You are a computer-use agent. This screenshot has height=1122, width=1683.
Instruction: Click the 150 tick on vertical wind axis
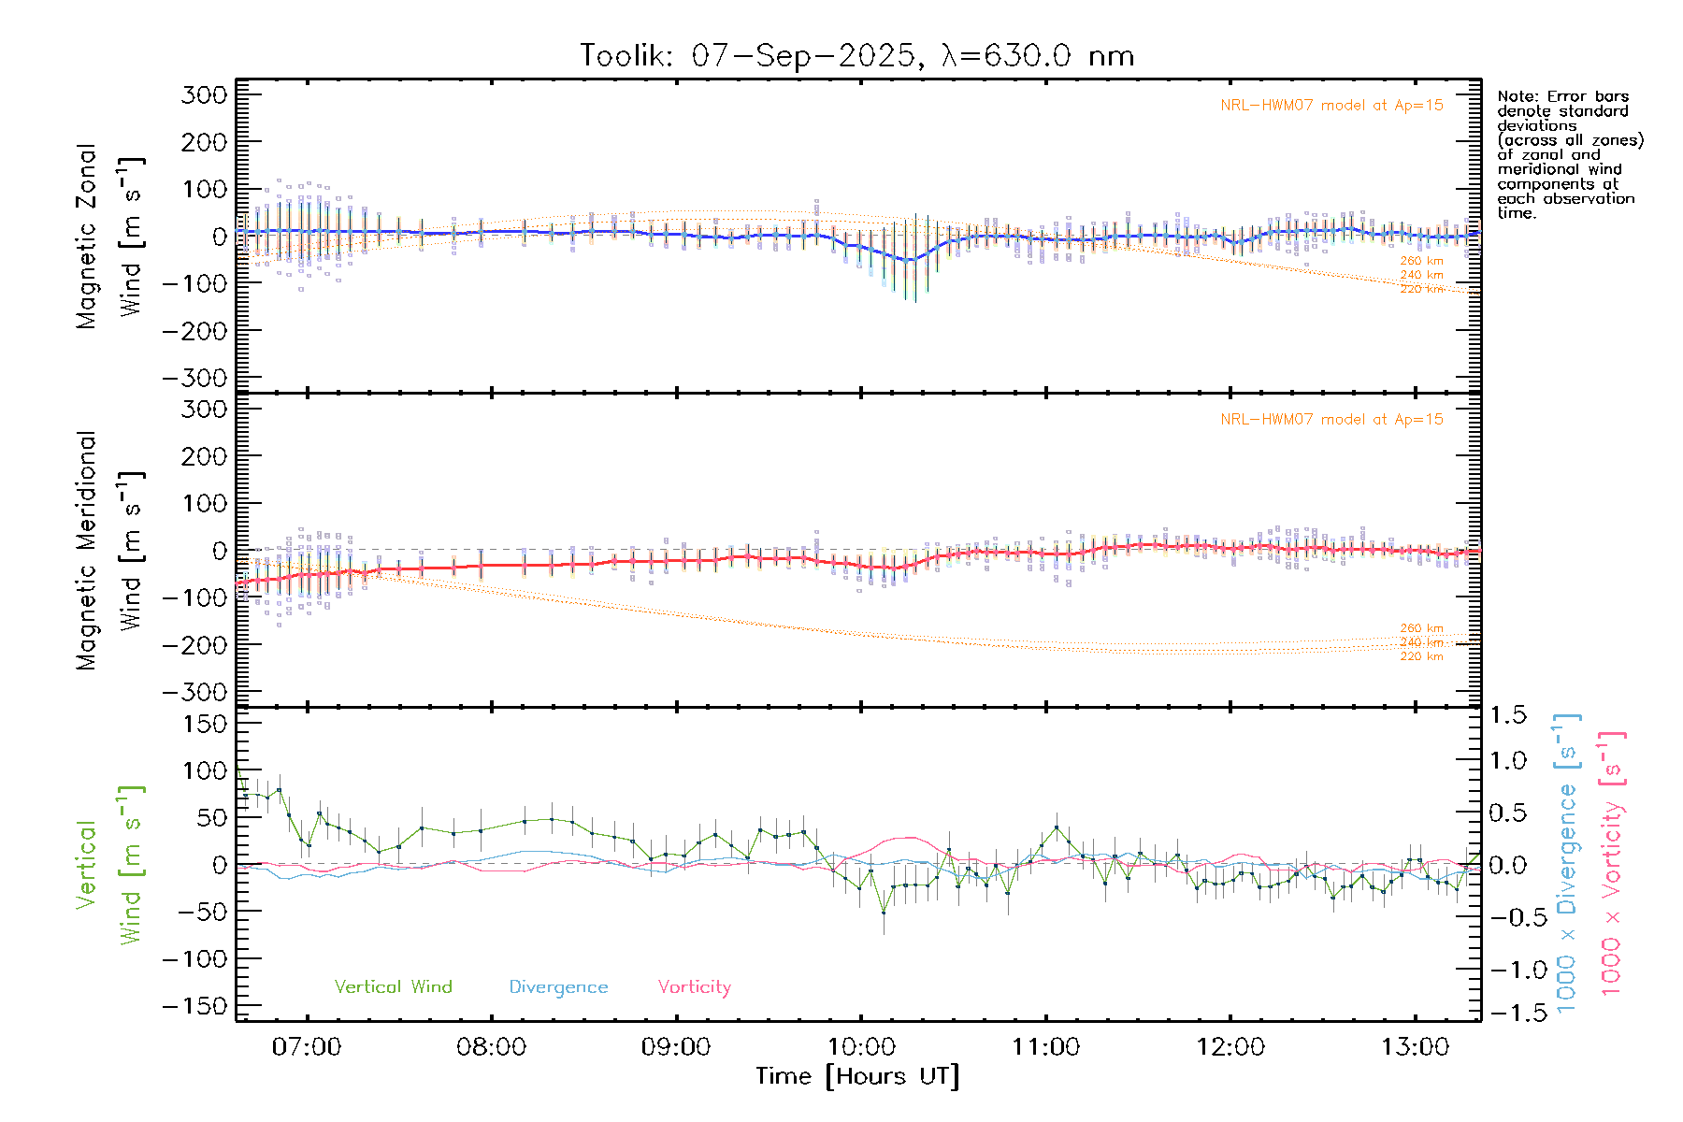pos(206,724)
